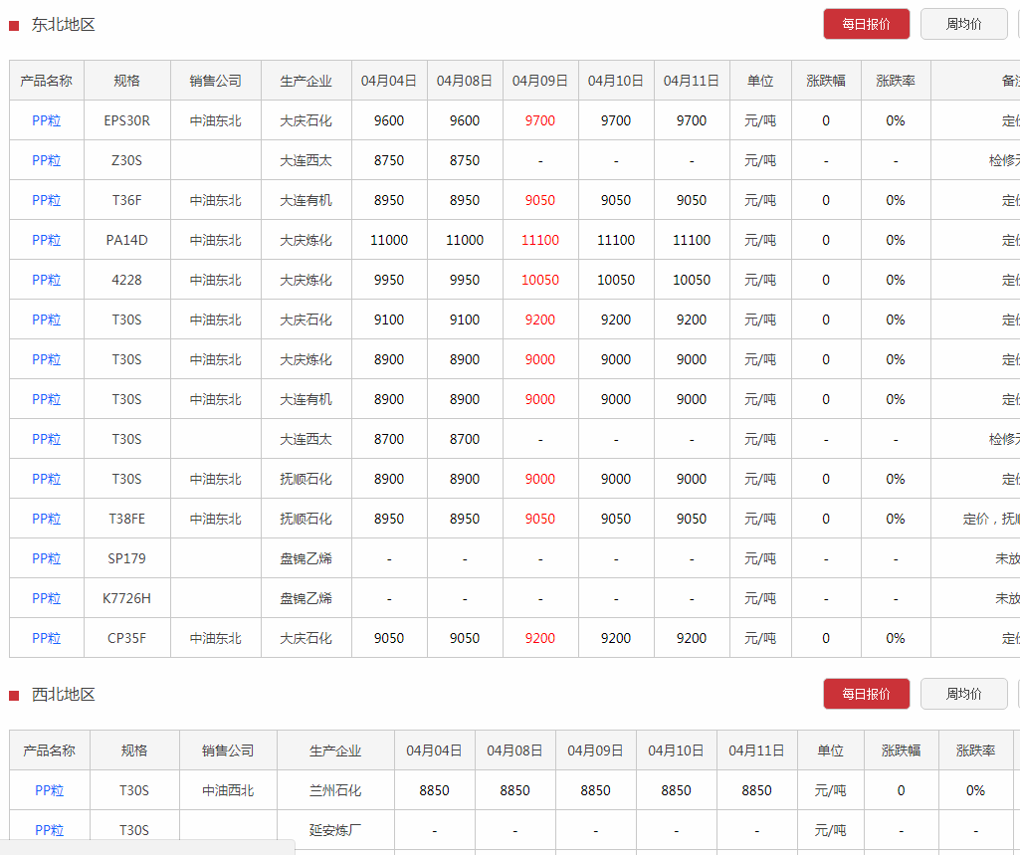
Task: Open PP粒 link in SP179 row
Action: [46, 558]
